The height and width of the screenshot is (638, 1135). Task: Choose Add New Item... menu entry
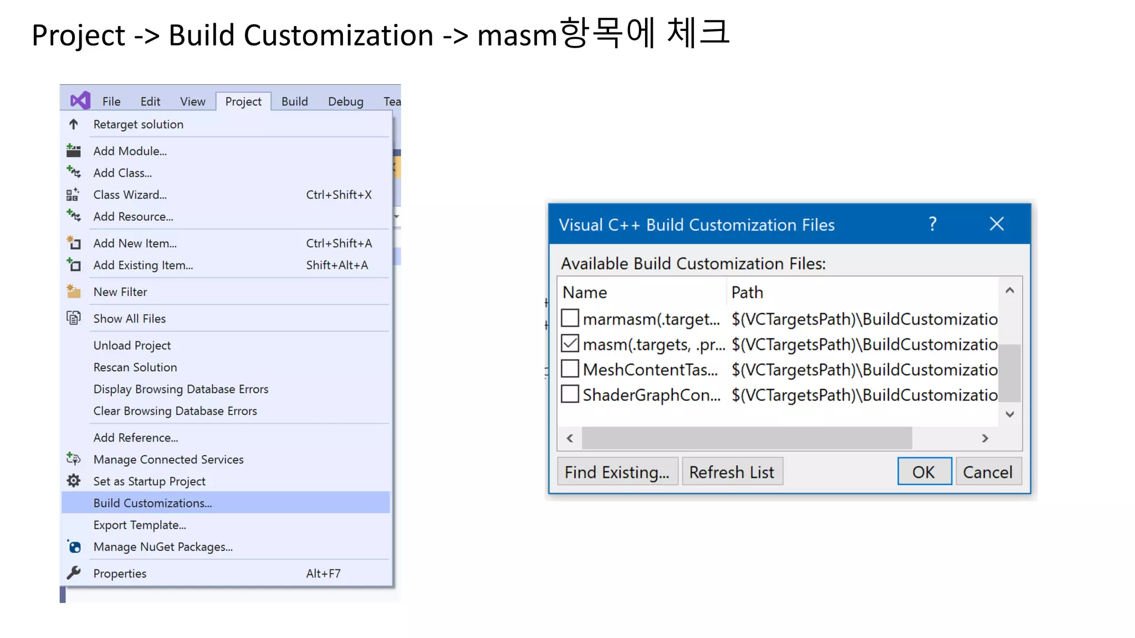(x=226, y=243)
